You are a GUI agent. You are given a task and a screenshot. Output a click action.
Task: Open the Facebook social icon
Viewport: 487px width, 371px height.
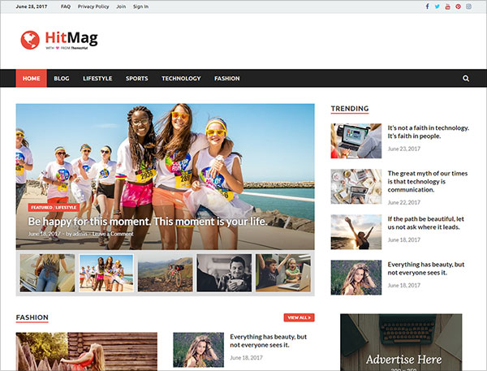[x=428, y=6]
